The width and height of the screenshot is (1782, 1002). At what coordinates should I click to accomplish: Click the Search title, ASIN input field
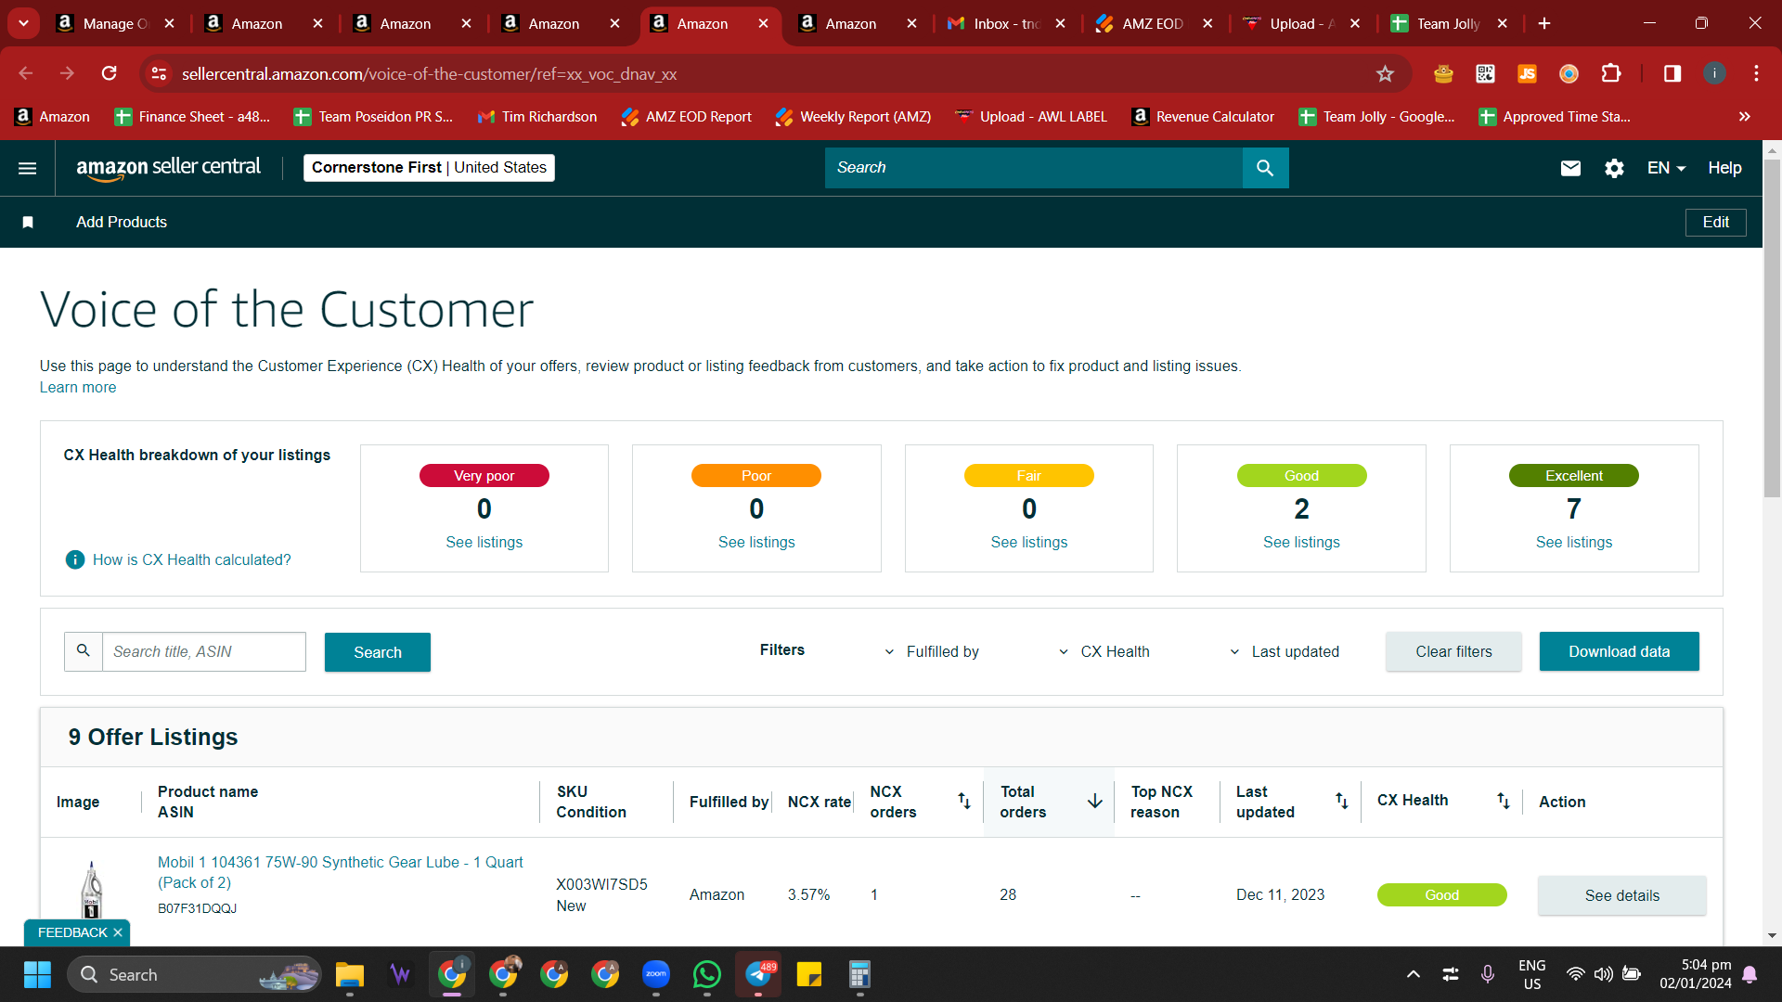point(204,651)
